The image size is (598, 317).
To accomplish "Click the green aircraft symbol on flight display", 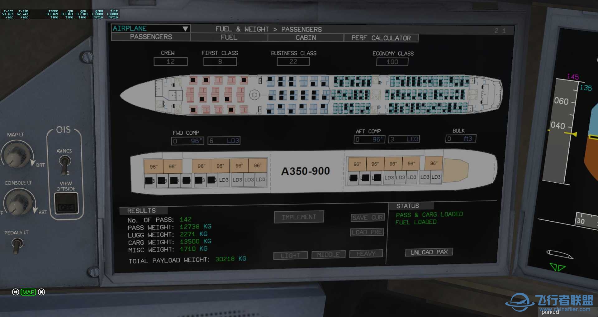I will tap(558, 267).
